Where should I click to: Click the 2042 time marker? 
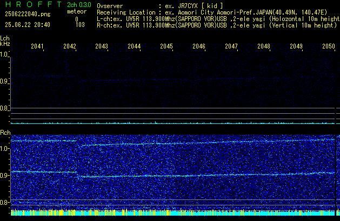70,46
